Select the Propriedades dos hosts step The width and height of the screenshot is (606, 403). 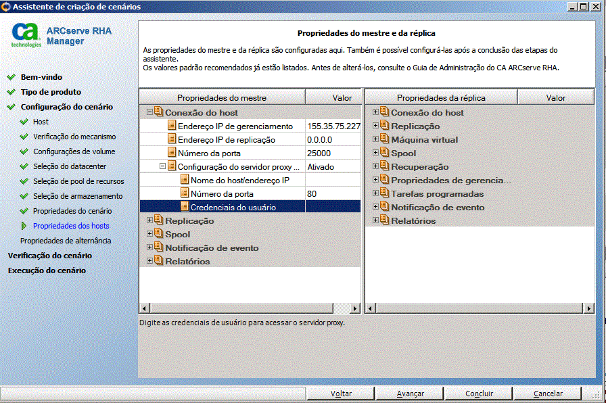point(71,226)
